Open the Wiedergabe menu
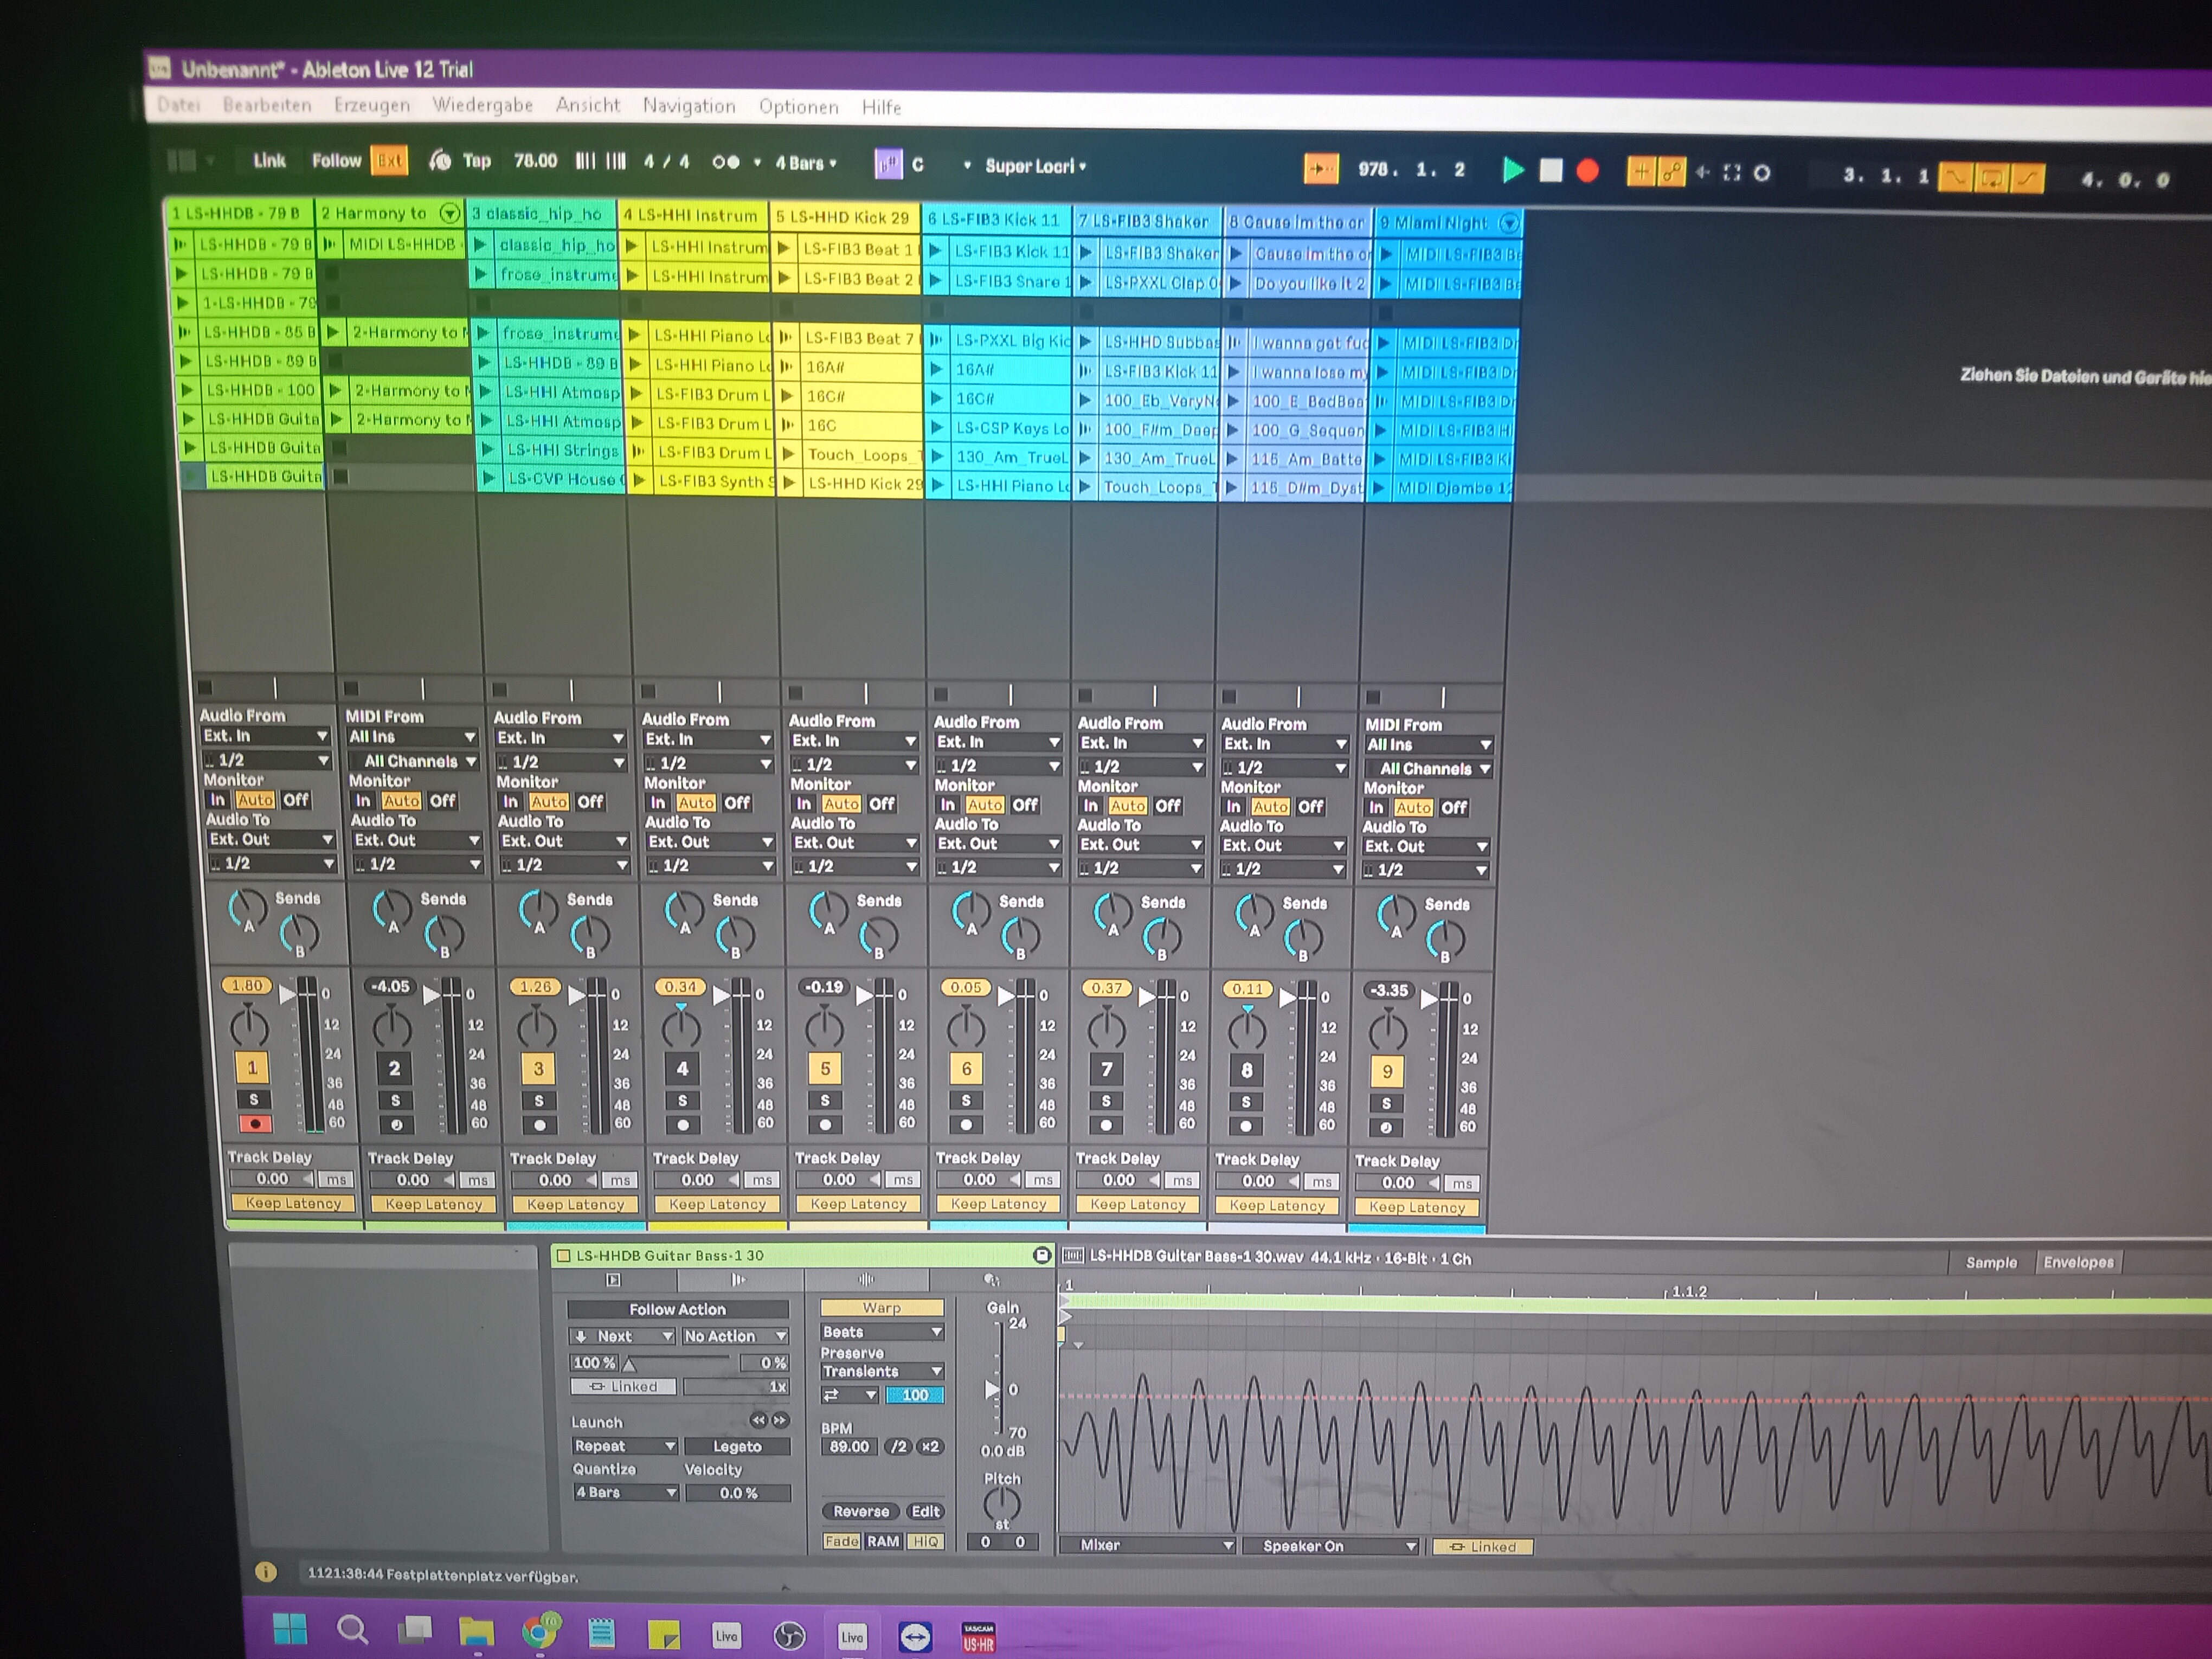 click(x=482, y=105)
